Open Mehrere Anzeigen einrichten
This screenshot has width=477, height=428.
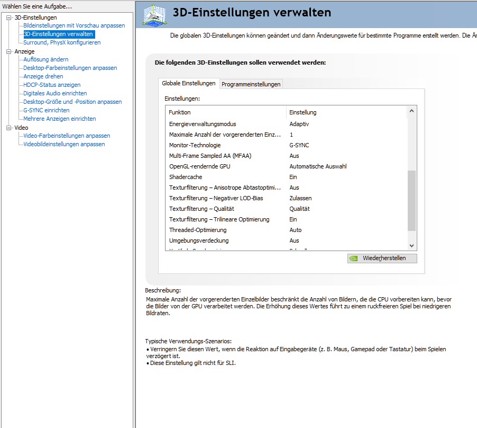[60, 119]
